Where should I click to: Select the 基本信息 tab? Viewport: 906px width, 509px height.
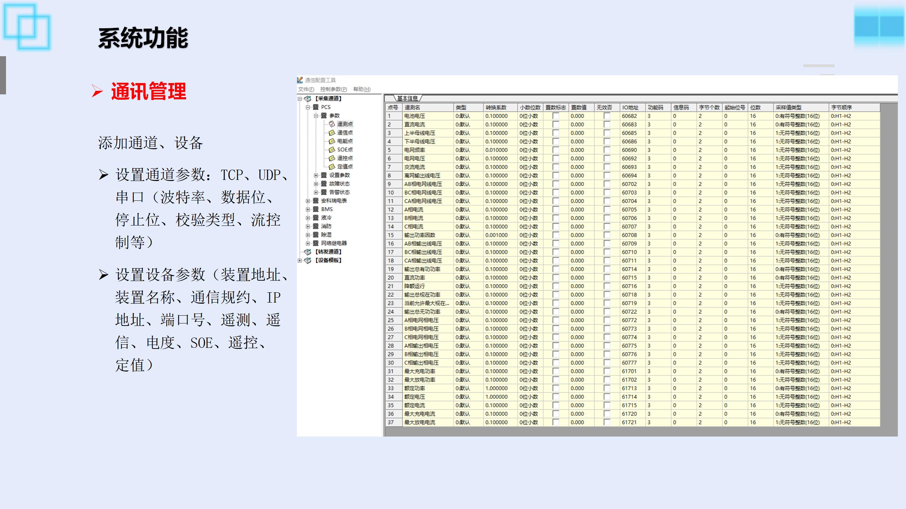coord(407,98)
